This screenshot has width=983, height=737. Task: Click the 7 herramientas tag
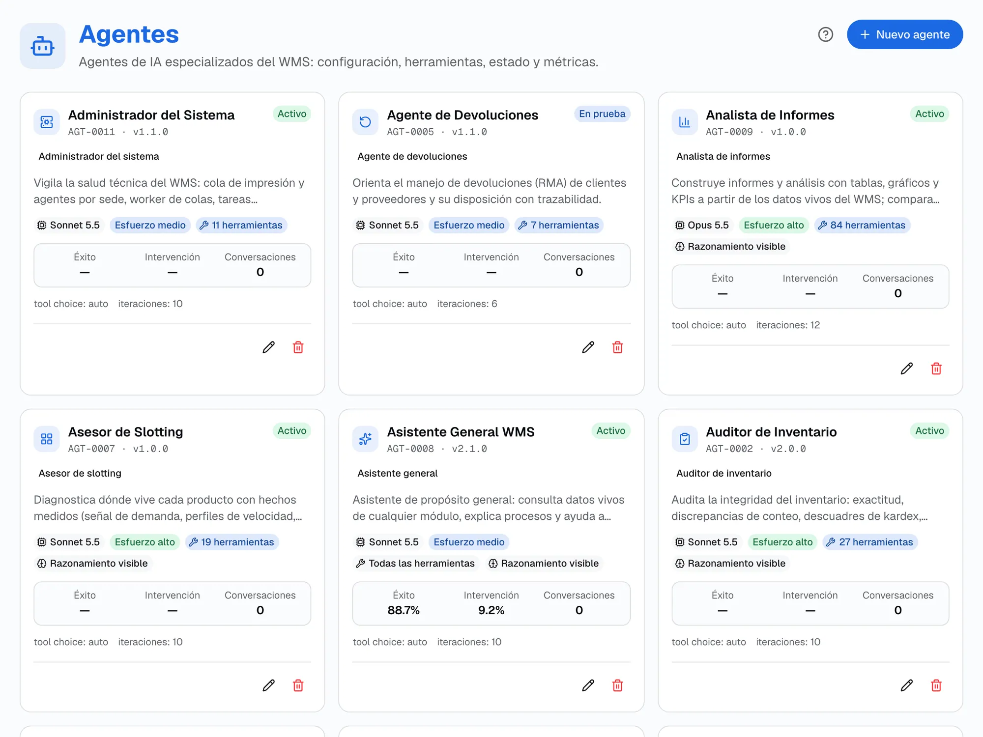pyautogui.click(x=559, y=225)
